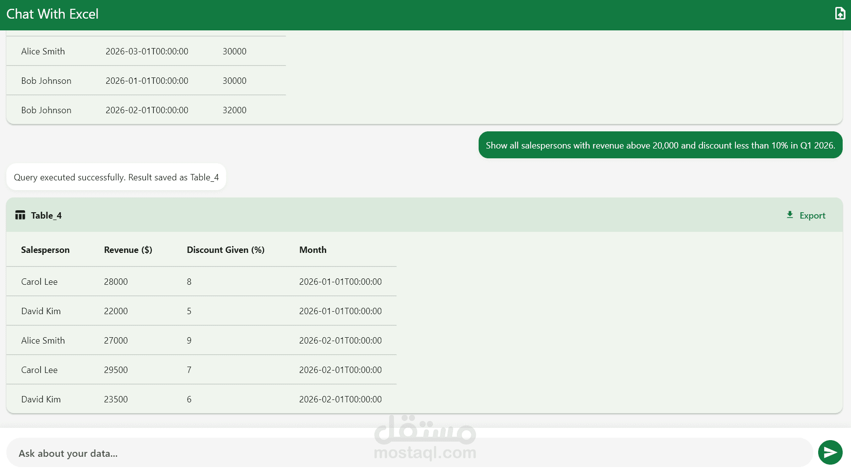Screen dimensions: 851x471
Task: Click date 2026-03-01T00:00:00 in upper table
Action: point(147,51)
